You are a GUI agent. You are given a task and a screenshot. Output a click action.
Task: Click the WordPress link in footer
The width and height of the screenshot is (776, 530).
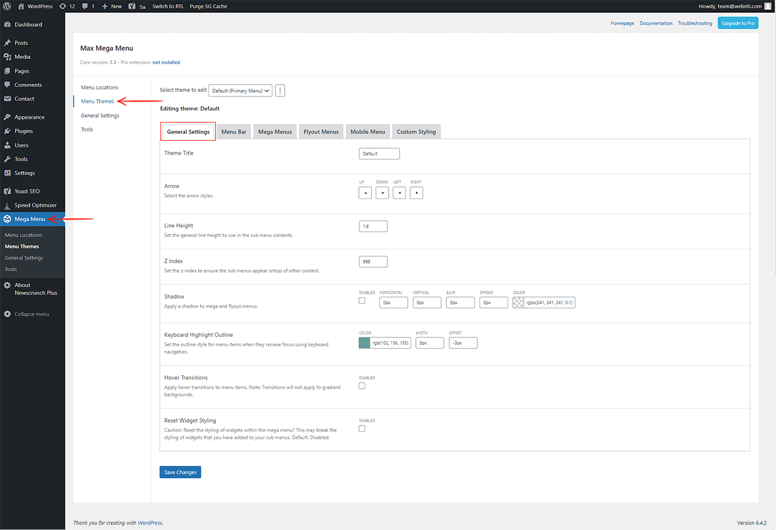(150, 523)
